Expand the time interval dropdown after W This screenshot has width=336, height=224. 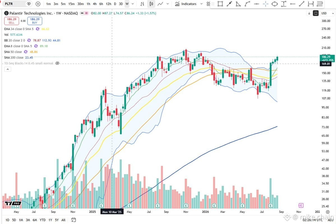coord(133,4)
